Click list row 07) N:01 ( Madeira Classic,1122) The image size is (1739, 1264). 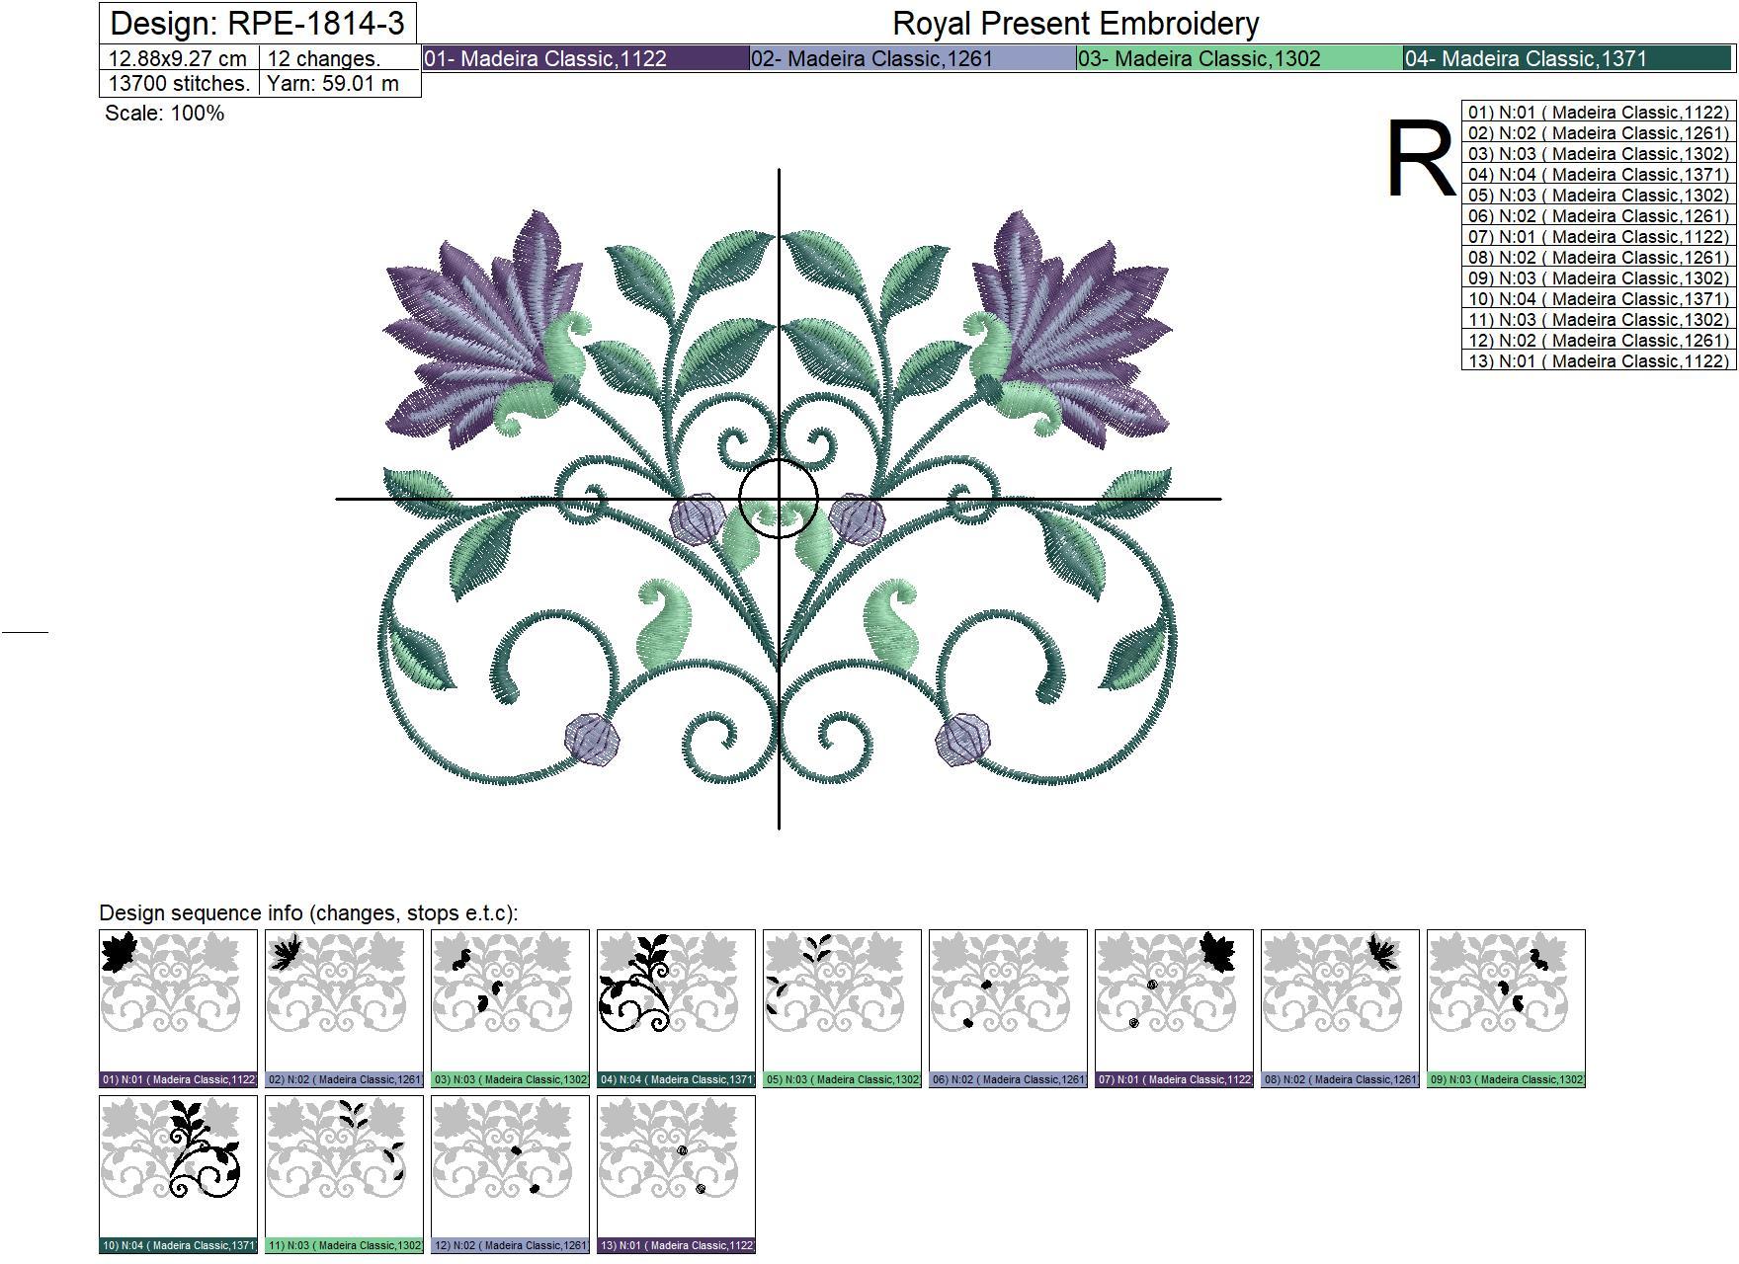(x=1598, y=236)
